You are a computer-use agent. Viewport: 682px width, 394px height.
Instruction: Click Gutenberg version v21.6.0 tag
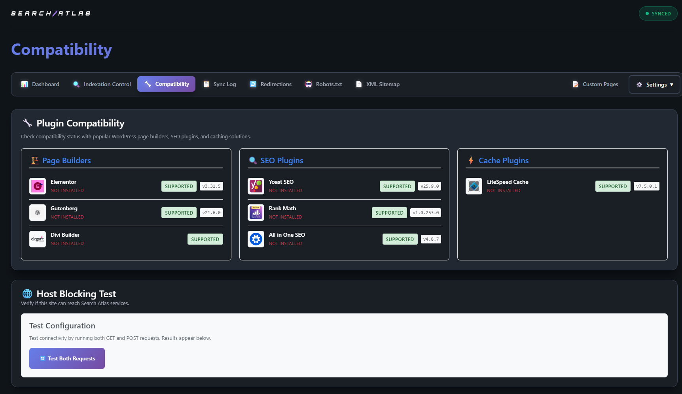click(x=211, y=213)
